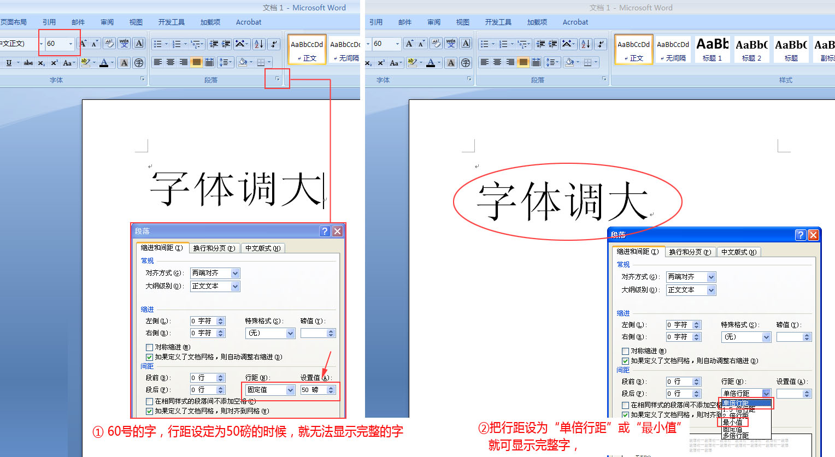The height and width of the screenshot is (457, 835).
Task: Click Distributed alignment icon in right Word window
Action: tap(536, 62)
